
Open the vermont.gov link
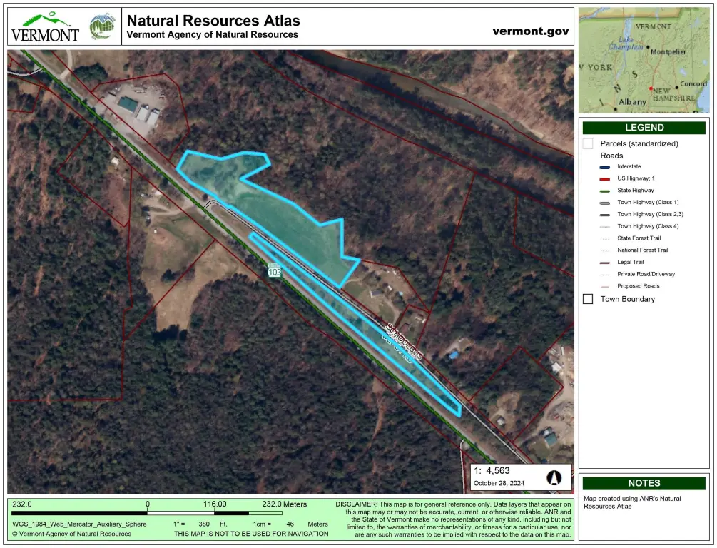[530, 31]
